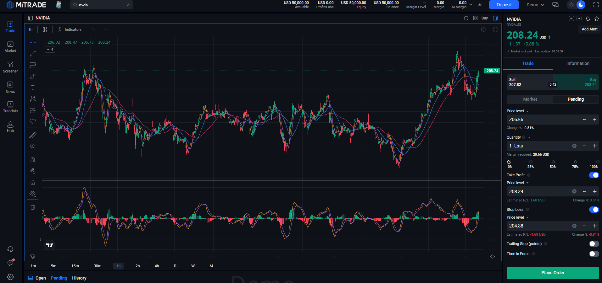
Task: Enable the Time in Force toggle
Action: 594,254
